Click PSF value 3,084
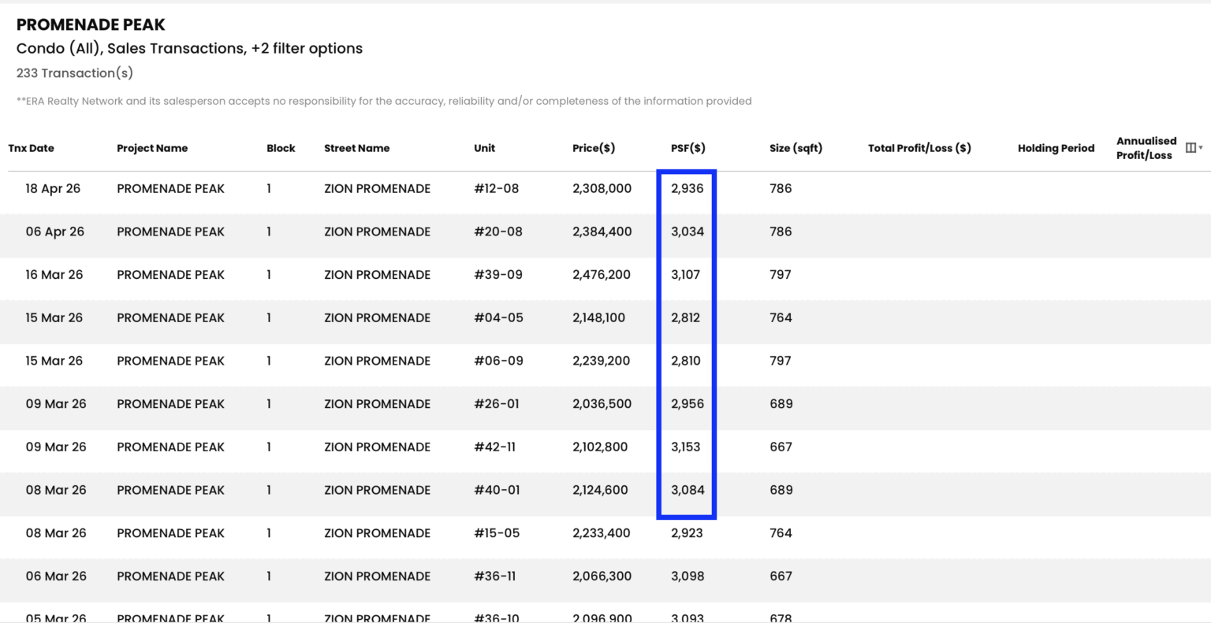The image size is (1211, 623). [687, 490]
